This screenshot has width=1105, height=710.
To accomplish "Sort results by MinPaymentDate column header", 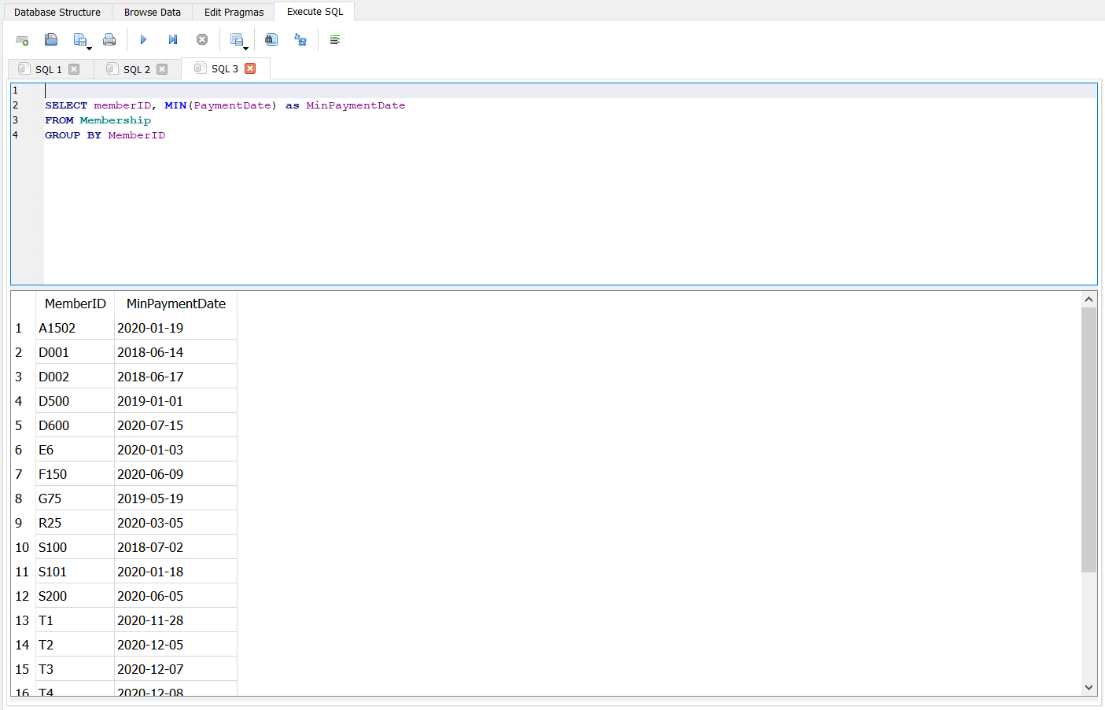I will [x=176, y=303].
